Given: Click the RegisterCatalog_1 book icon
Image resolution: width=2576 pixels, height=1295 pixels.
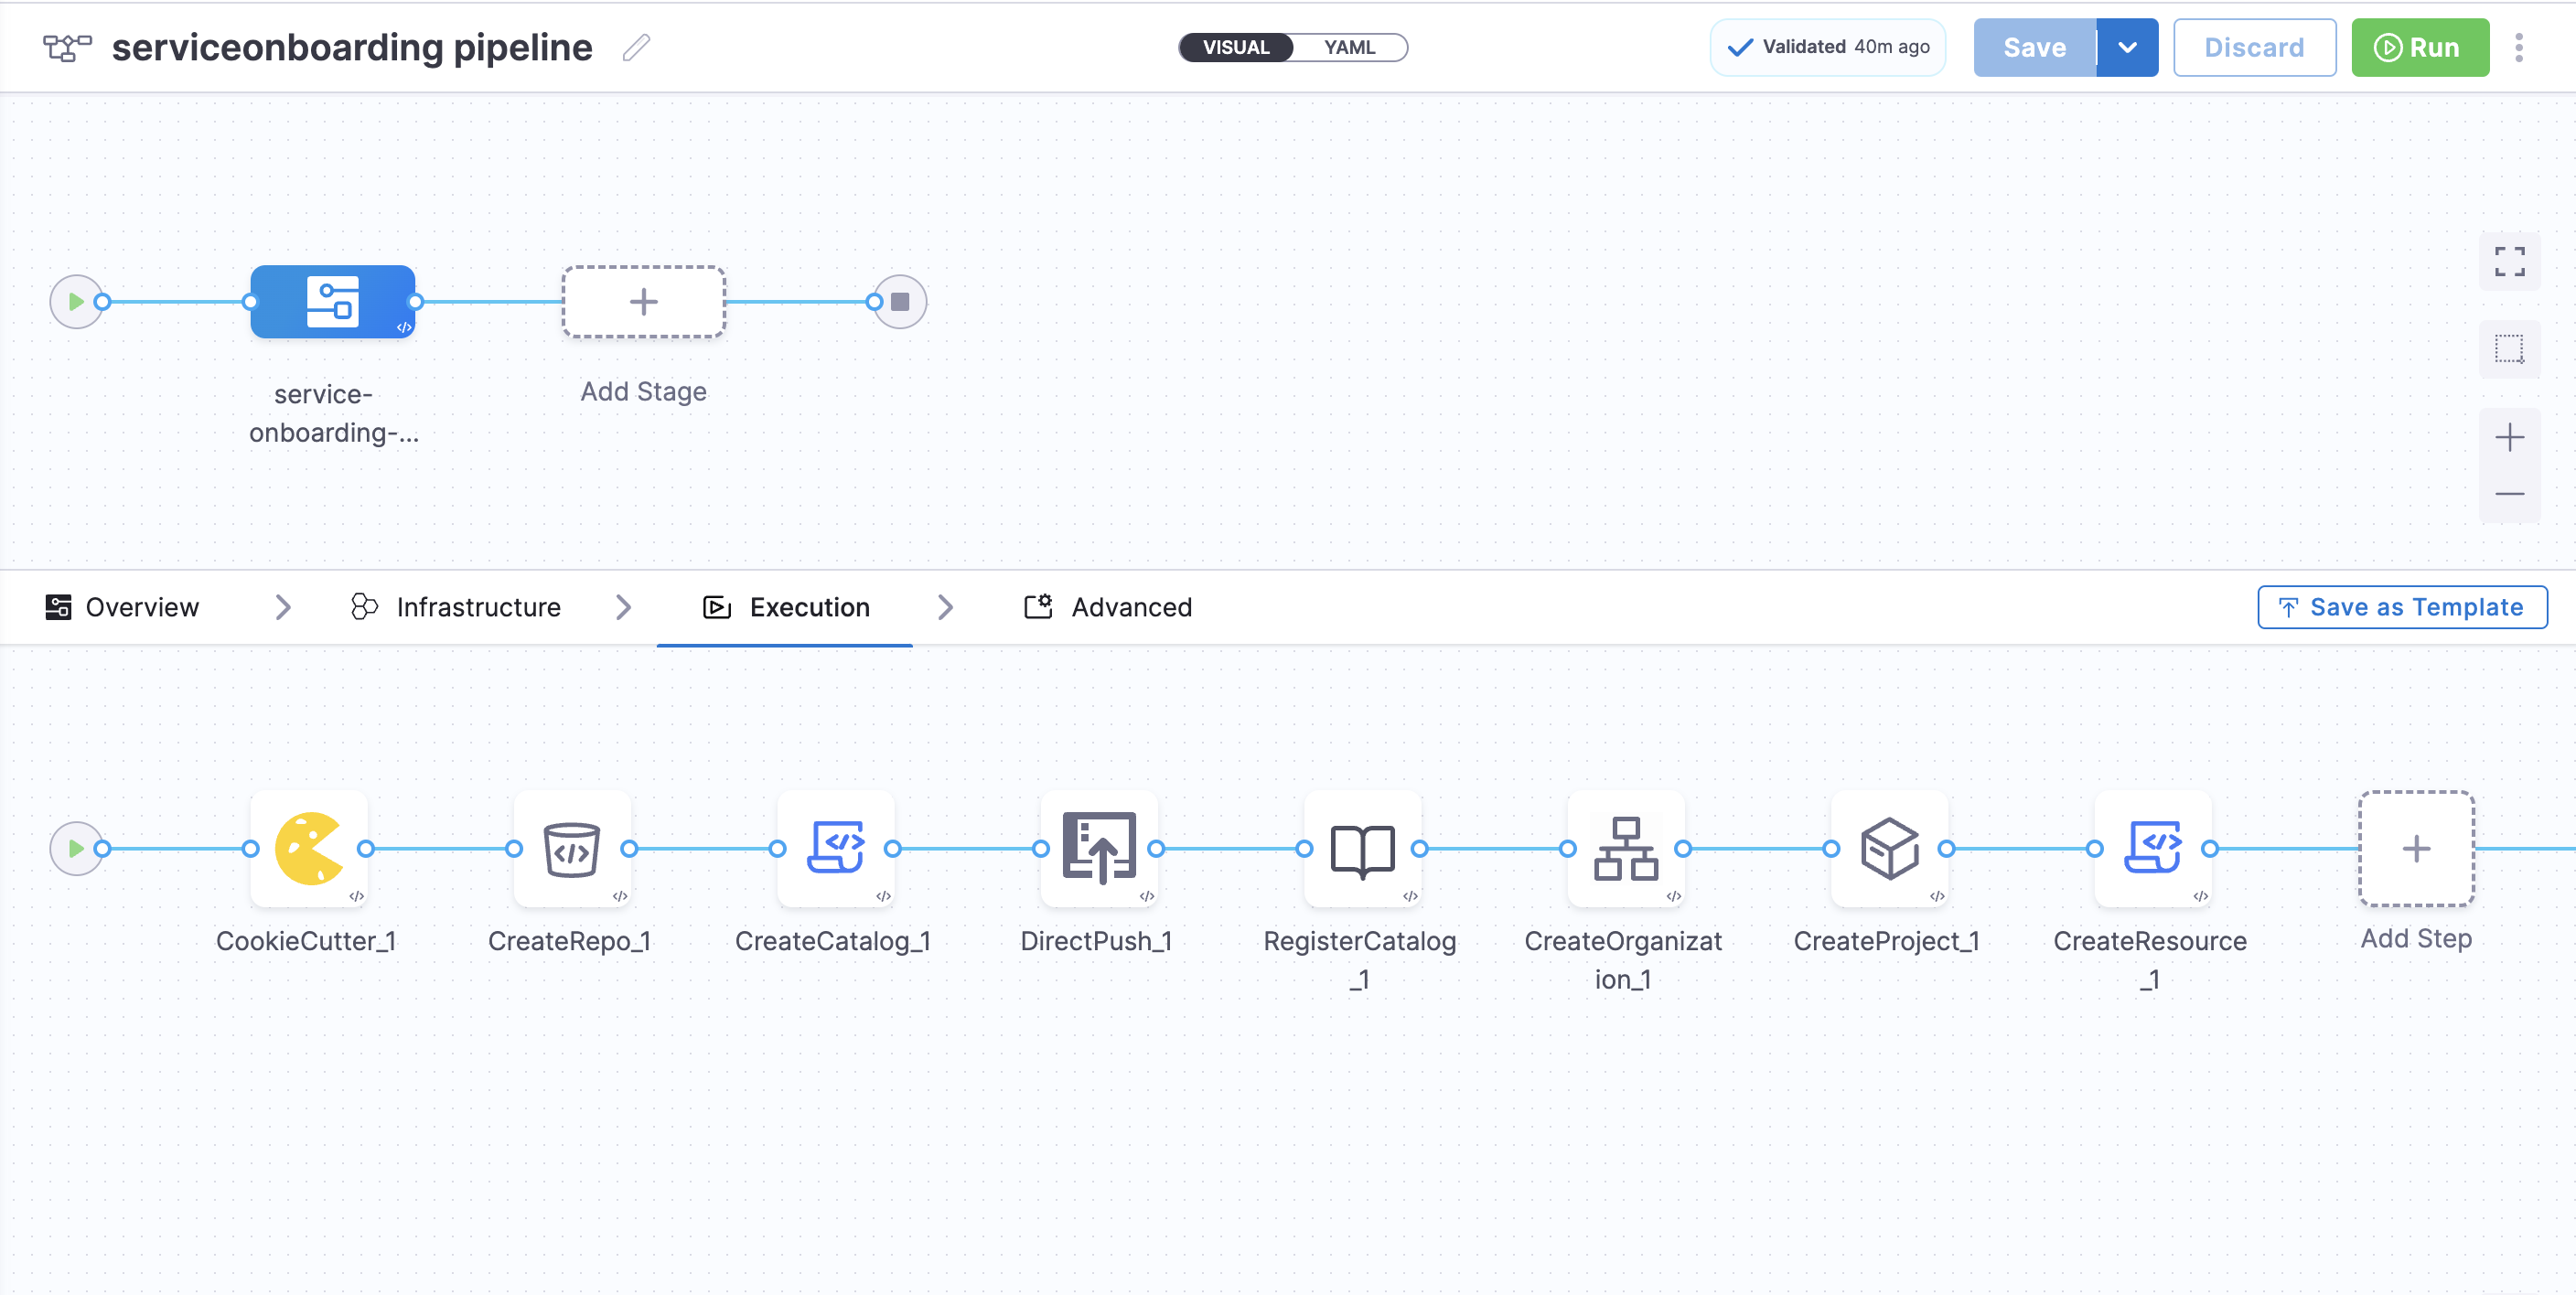Looking at the screenshot, I should [1362, 848].
